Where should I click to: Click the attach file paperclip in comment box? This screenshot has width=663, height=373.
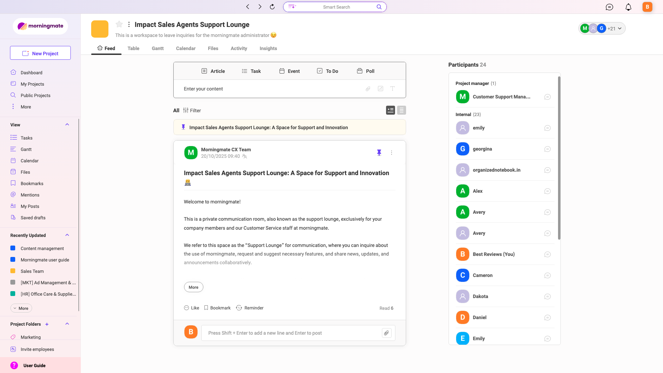[386, 333]
